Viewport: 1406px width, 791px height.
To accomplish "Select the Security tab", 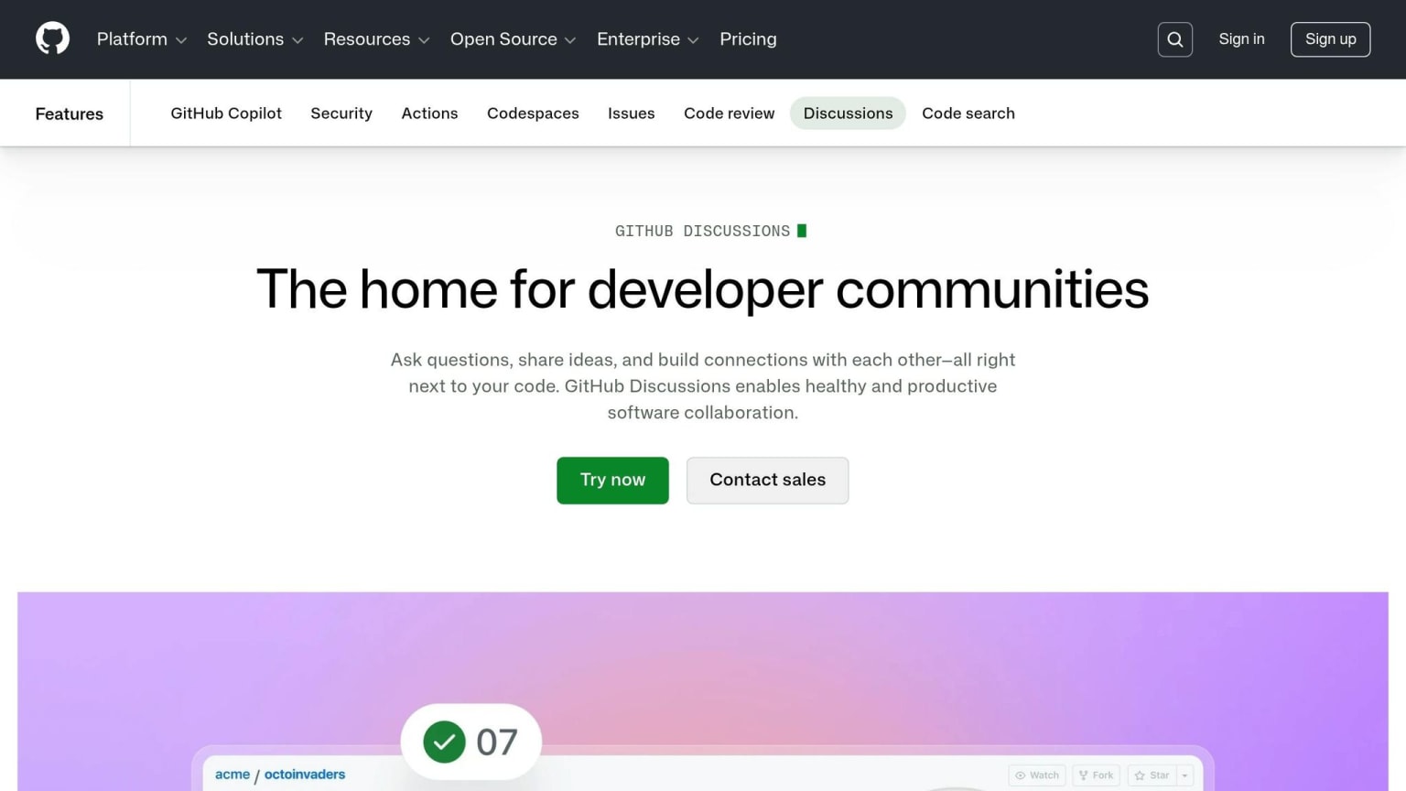I will [341, 114].
